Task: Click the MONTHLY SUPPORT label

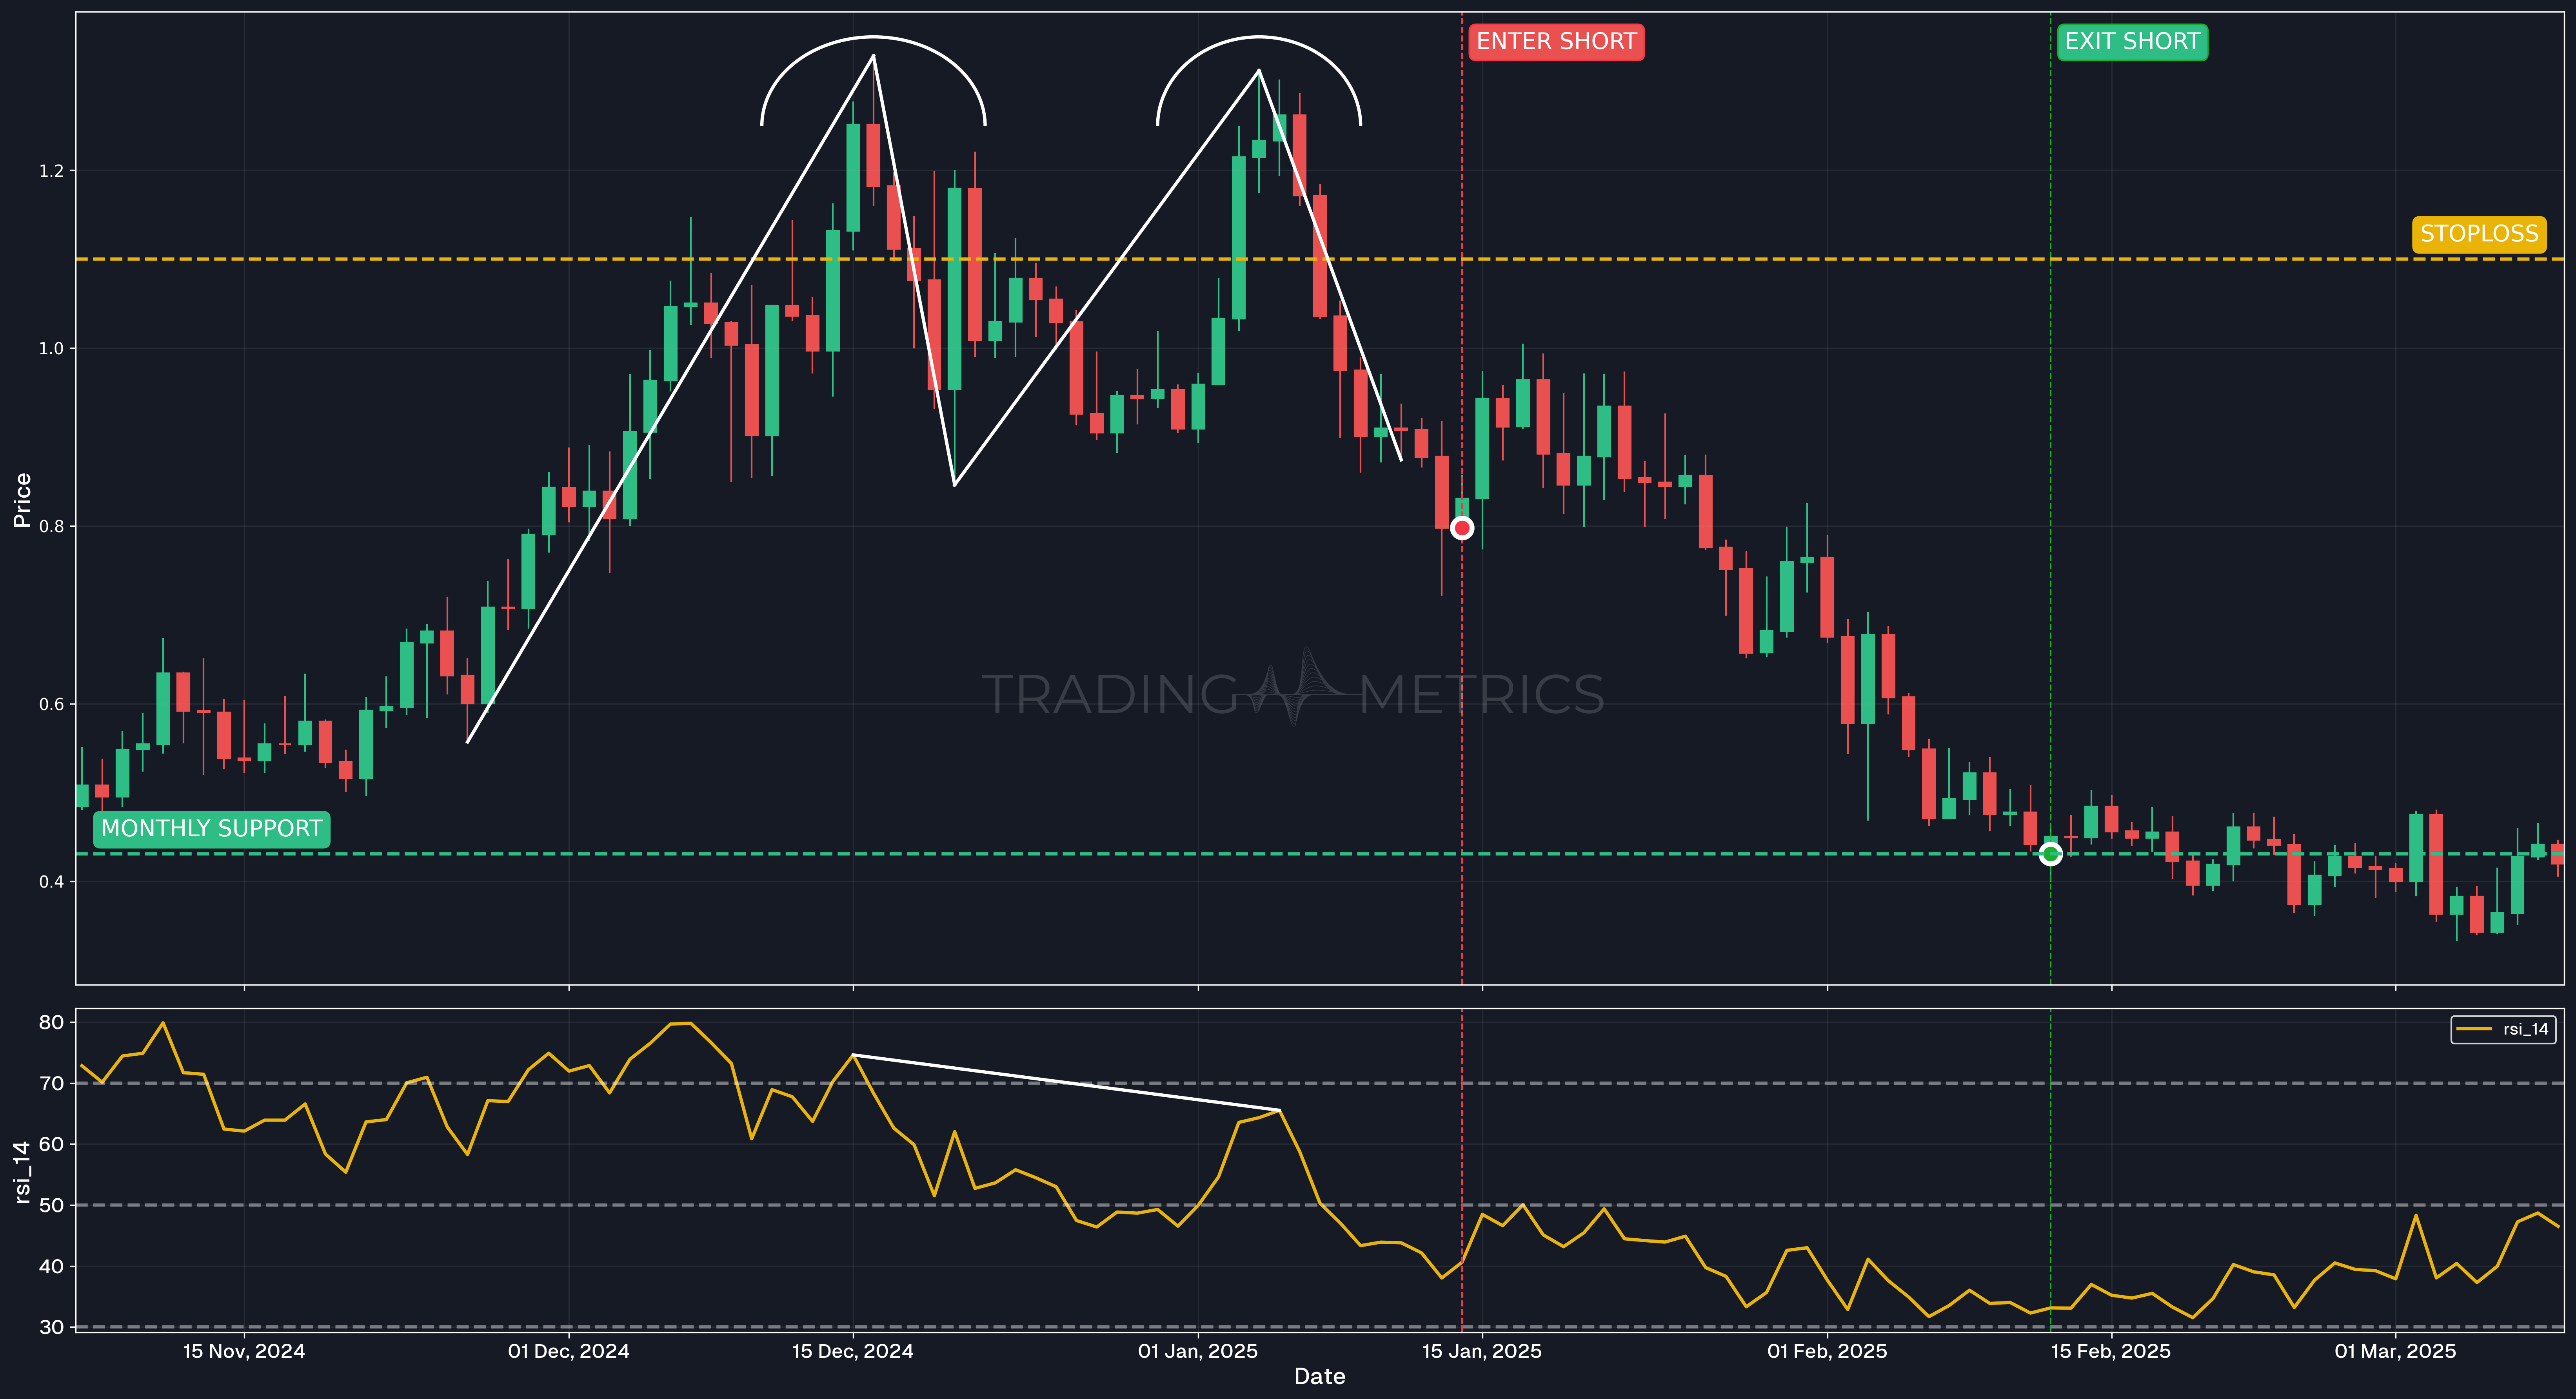Action: coord(212,829)
